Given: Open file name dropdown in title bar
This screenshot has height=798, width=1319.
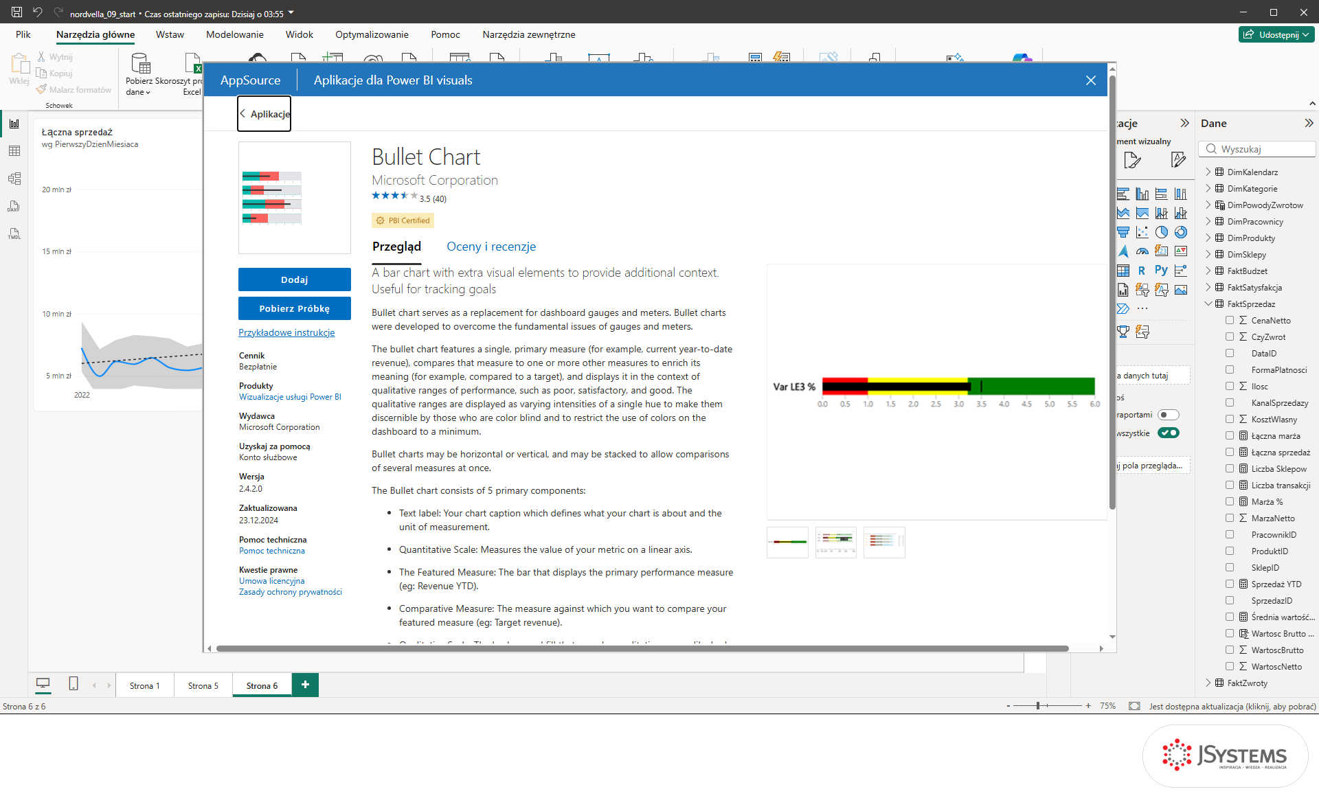Looking at the screenshot, I should (291, 13).
